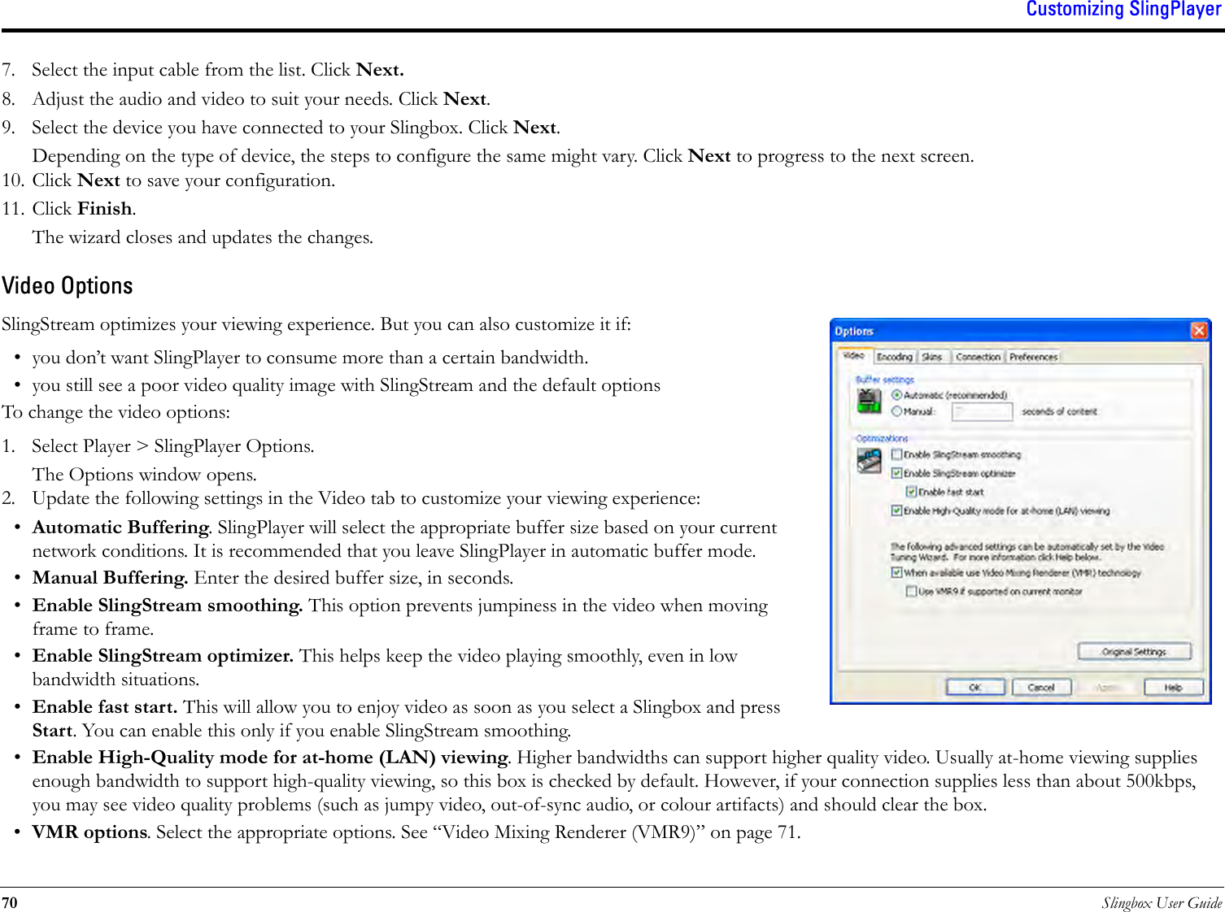
Task: Click OK in the Options dialog
Action: (975, 688)
